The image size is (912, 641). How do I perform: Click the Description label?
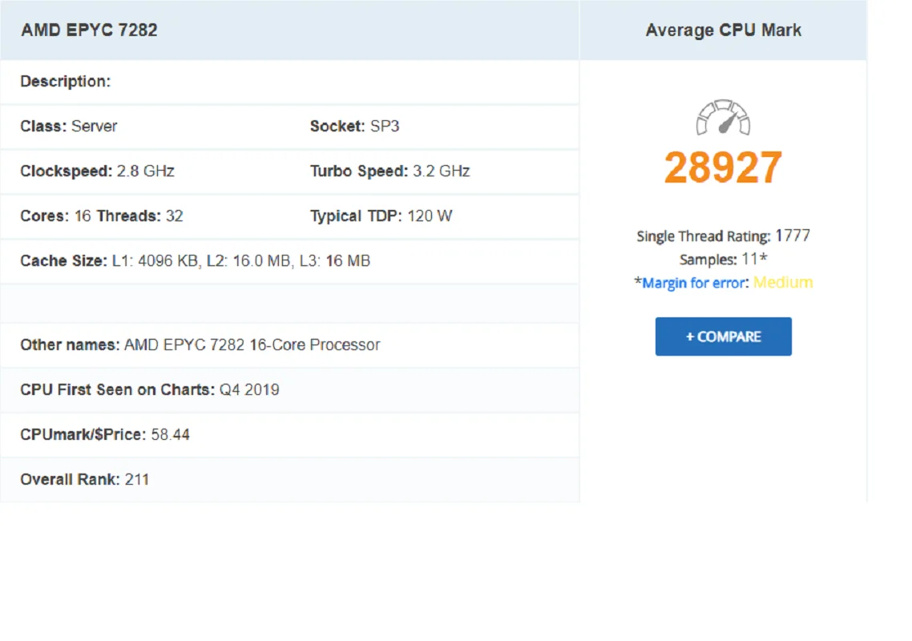[65, 82]
